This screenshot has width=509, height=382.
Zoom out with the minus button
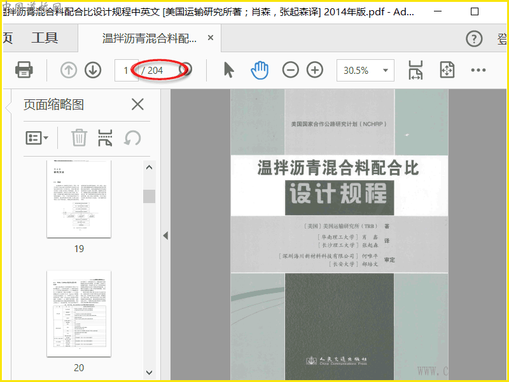pos(290,70)
